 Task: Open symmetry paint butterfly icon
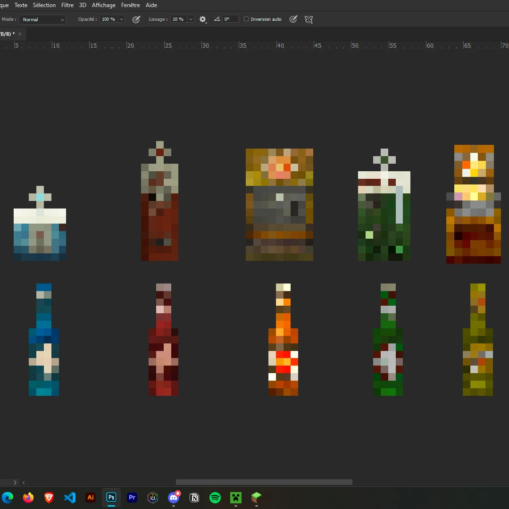[309, 19]
